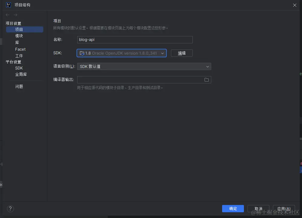Open the SDK platform settings page
The width and height of the screenshot is (302, 218).
point(19,68)
